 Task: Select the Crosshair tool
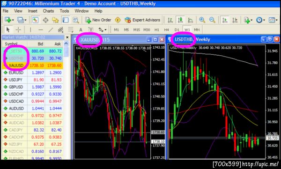[x=18, y=30]
